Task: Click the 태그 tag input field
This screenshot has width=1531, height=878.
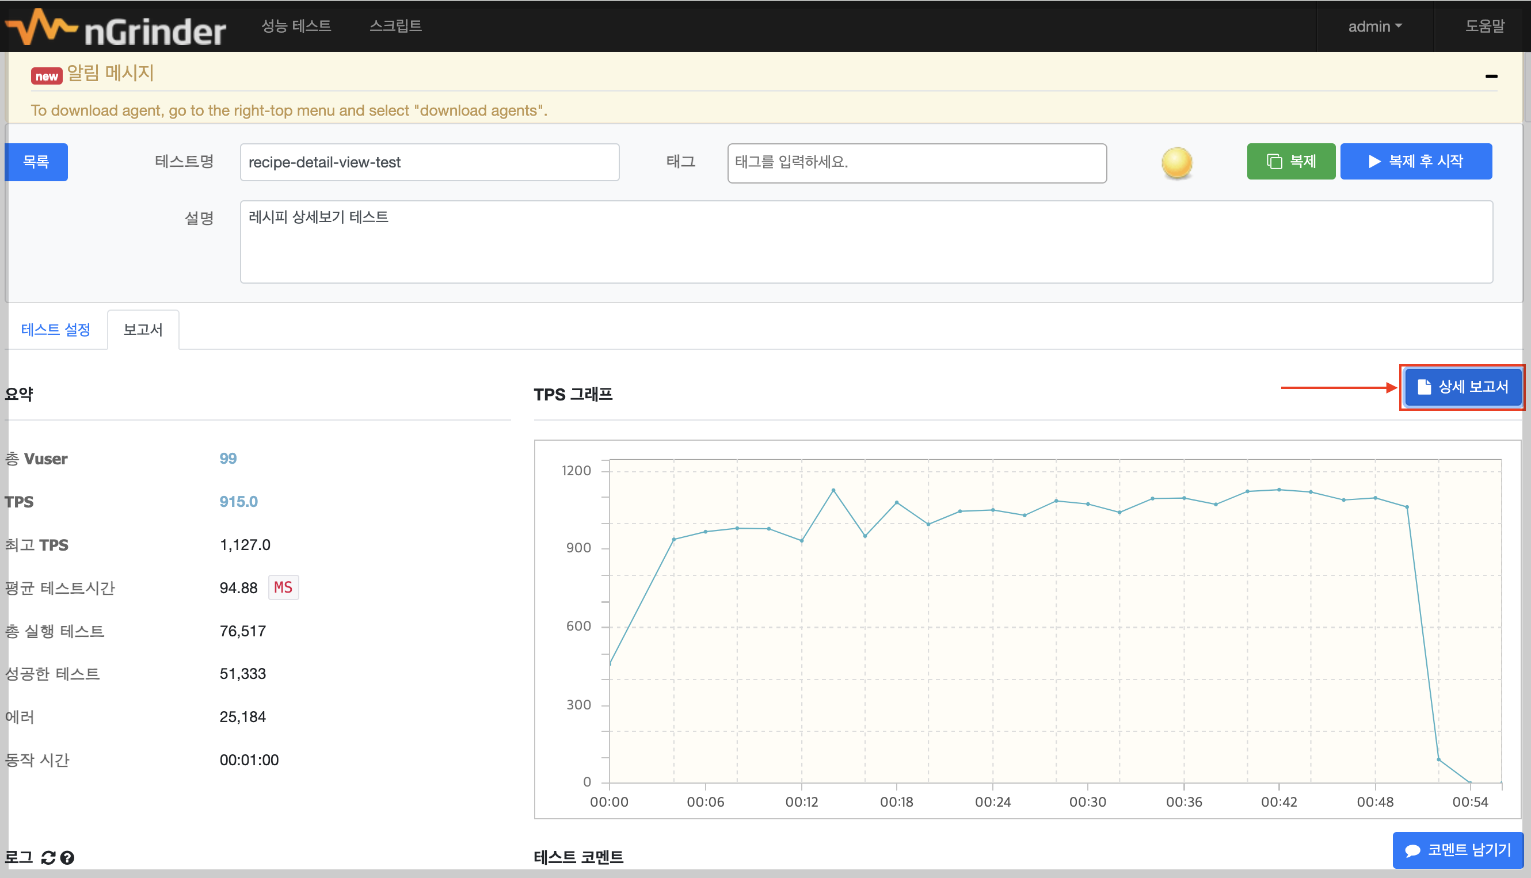Action: [916, 162]
